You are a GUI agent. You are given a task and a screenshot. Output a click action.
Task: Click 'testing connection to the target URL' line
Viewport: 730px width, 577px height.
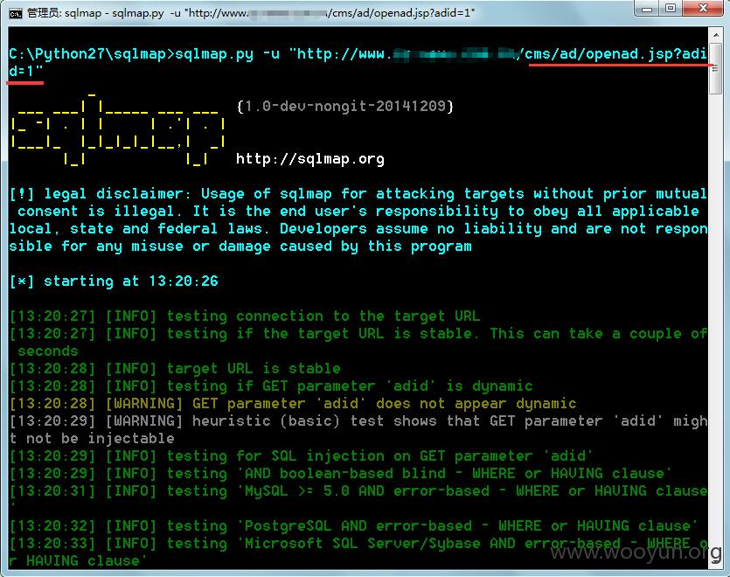pos(245,316)
